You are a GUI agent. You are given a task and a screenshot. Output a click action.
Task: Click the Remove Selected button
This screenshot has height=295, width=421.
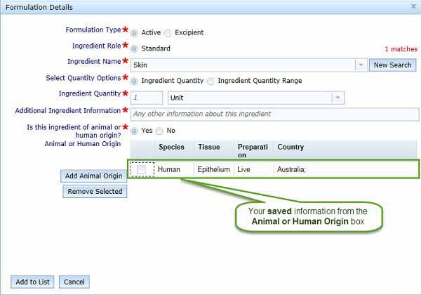95,191
